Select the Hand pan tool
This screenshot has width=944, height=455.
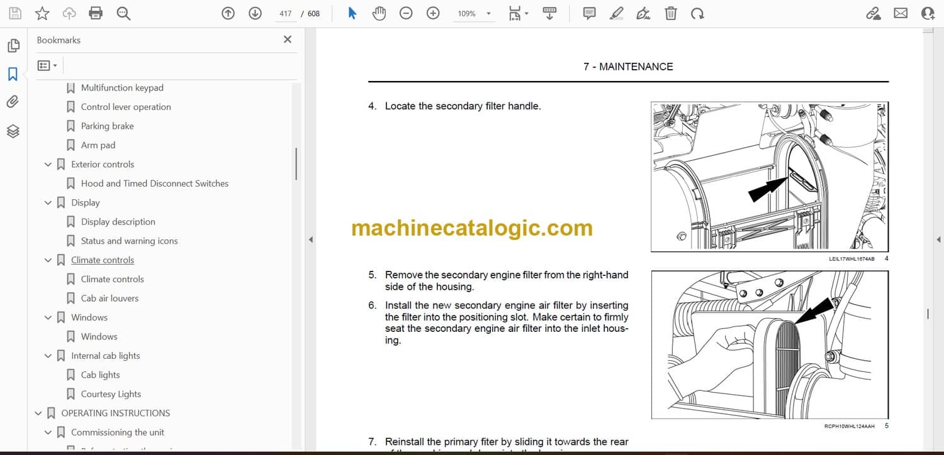coord(379,13)
